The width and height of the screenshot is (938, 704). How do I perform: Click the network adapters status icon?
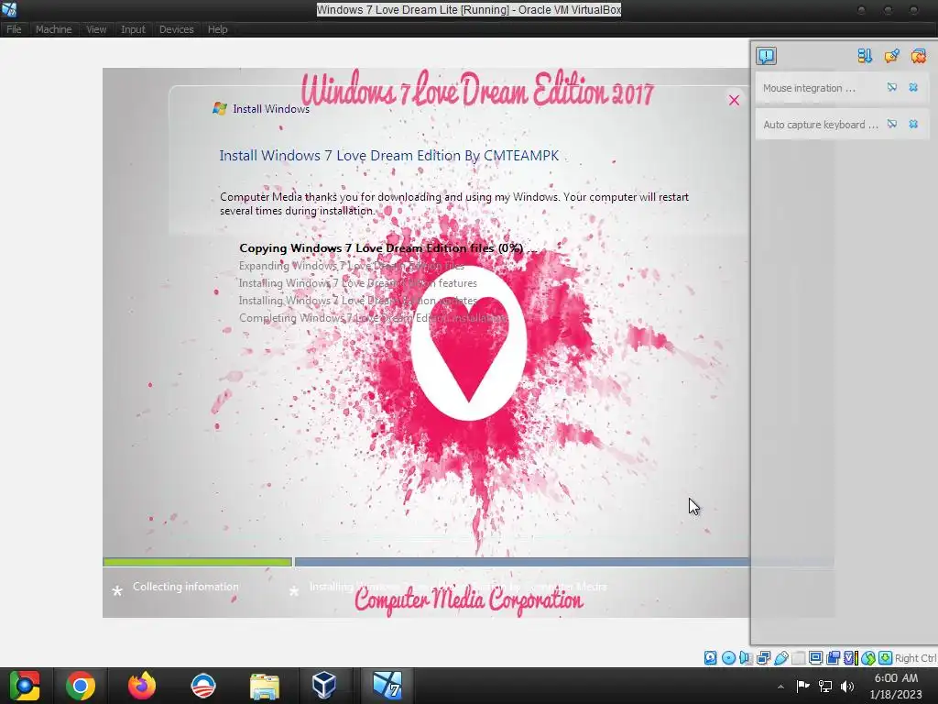pyautogui.click(x=763, y=658)
